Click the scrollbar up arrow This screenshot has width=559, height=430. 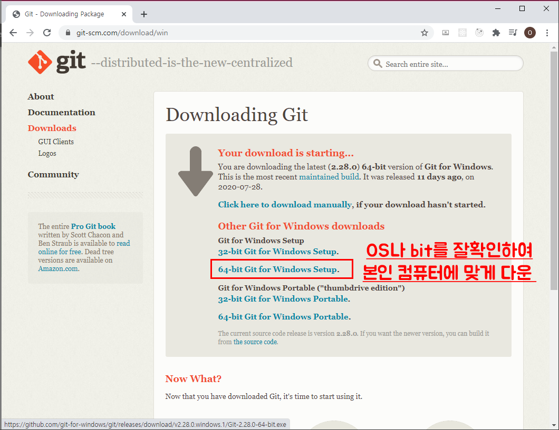[554, 47]
